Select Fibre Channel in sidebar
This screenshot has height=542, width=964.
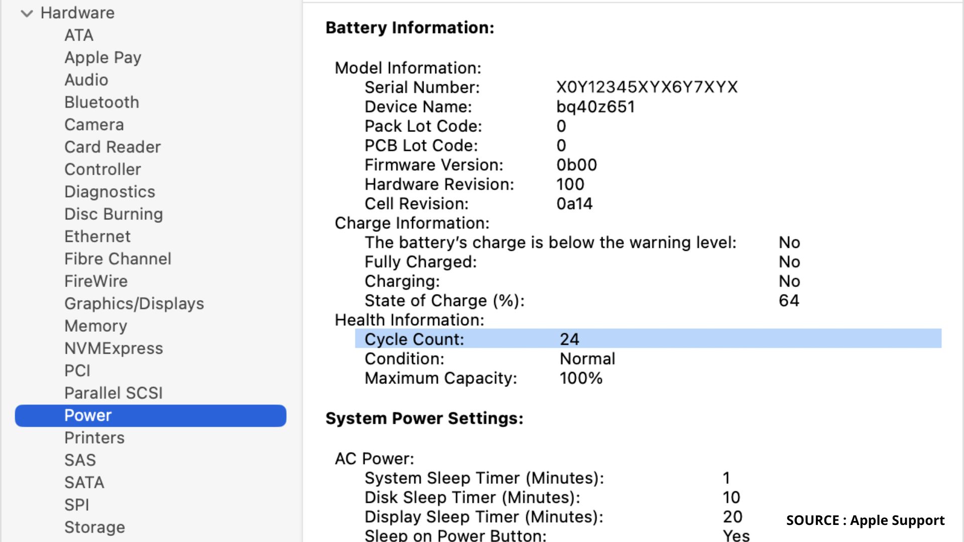coord(118,258)
